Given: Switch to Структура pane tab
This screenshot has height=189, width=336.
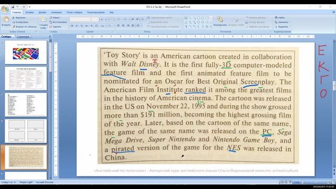Looking at the screenshot, I should [23, 37].
